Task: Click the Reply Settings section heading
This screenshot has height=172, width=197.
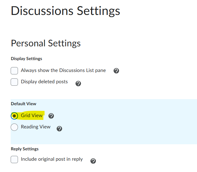Action: [x=25, y=149]
